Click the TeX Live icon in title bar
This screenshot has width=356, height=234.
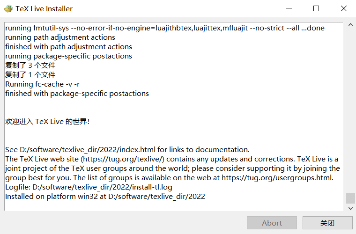[x=8, y=8]
